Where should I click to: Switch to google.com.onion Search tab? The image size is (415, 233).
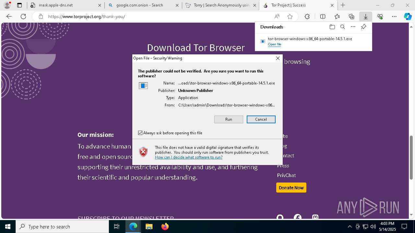pyautogui.click(x=143, y=5)
